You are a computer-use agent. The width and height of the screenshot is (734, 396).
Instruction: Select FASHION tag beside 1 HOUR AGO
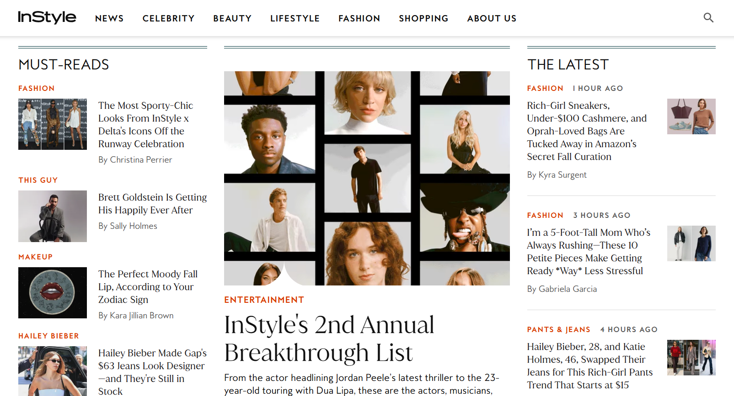(x=545, y=88)
